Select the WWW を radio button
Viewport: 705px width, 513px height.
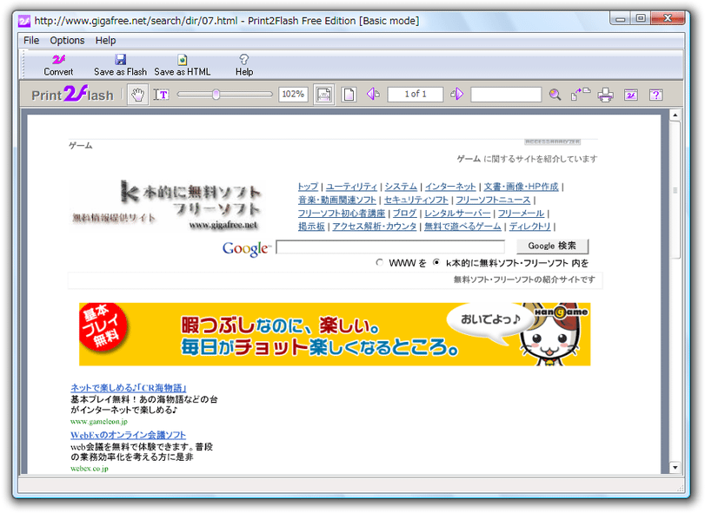[380, 262]
